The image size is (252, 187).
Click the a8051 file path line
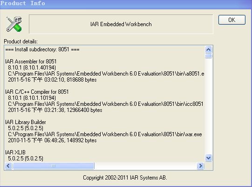[106, 74]
